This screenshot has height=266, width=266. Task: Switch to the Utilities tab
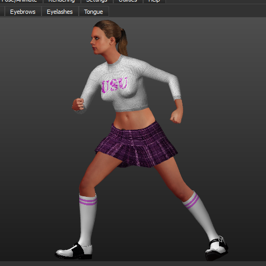[x=128, y=1]
